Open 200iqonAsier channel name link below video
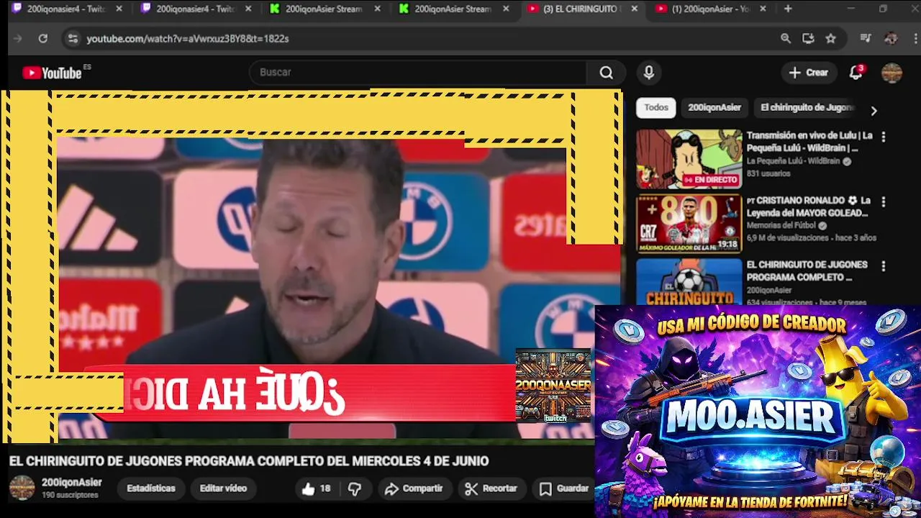Viewport: 921px width, 518px height. point(71,483)
